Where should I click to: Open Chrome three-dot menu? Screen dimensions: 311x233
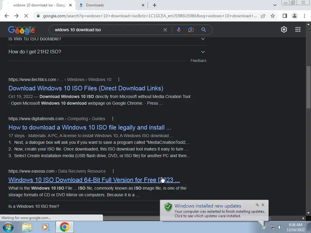(304, 16)
